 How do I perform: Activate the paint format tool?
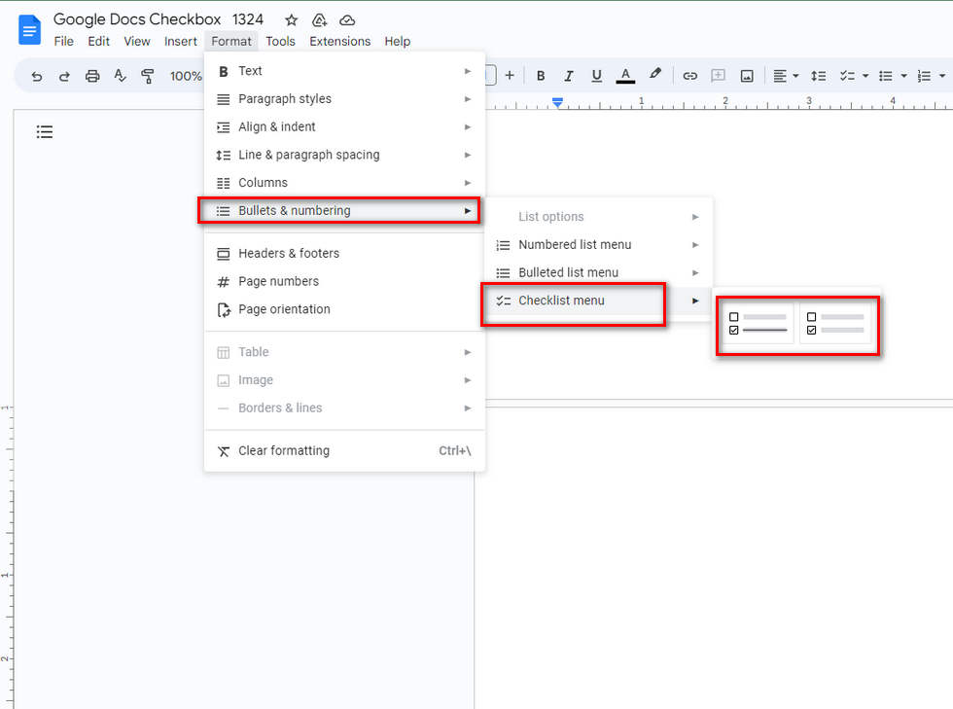click(x=147, y=76)
